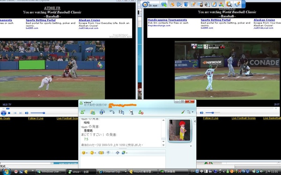Image resolution: width=281 pixels, height=175 pixels.
Task: Invite a contact to the vince conversation
Action: (x=82, y=112)
